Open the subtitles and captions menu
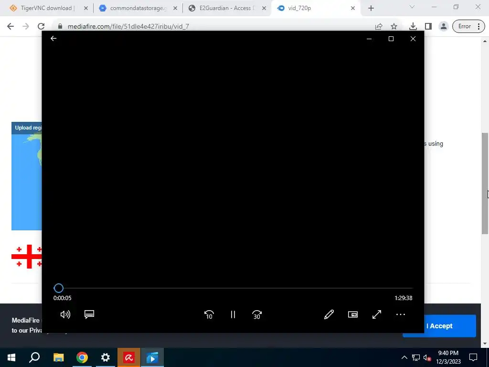 coord(89,314)
